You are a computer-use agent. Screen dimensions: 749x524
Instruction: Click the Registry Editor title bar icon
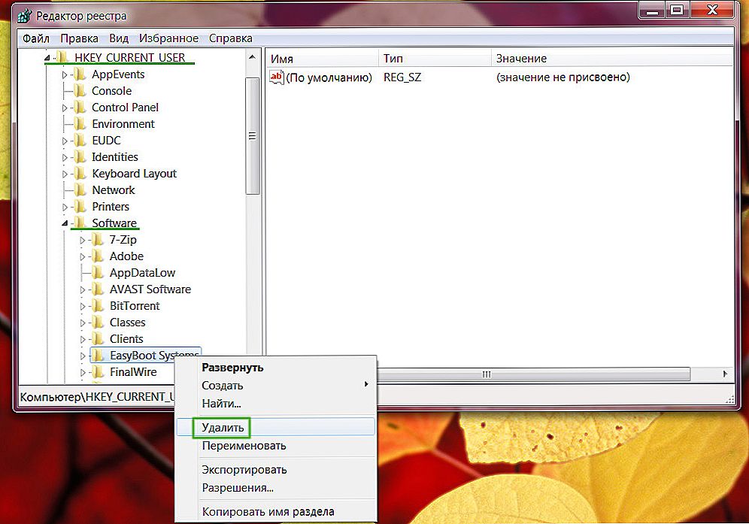click(x=25, y=16)
